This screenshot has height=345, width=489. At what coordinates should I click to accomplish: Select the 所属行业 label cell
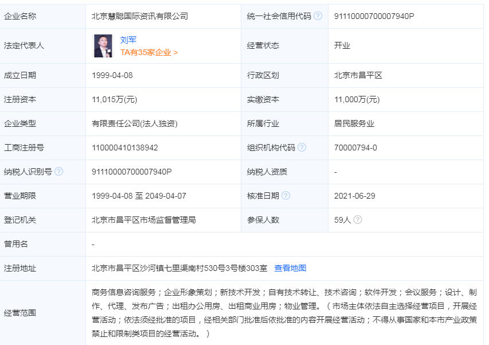(x=284, y=123)
